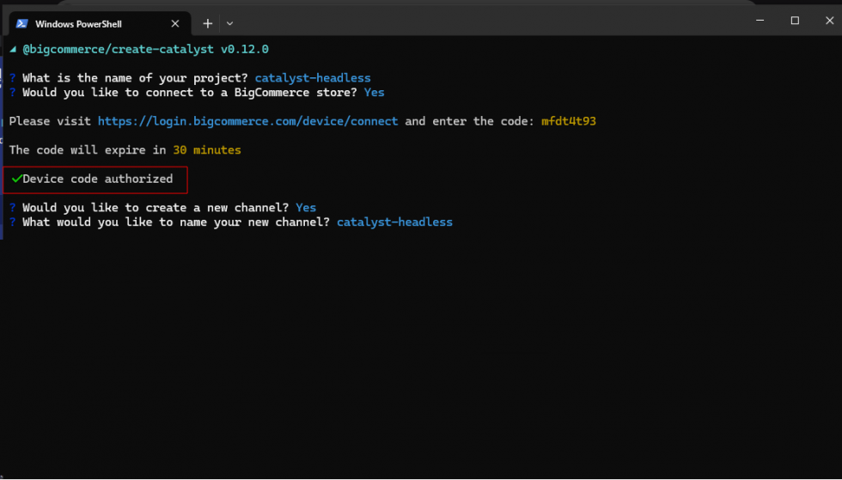Click the channel name answer catalyst-headless
842x480 pixels.
coord(394,222)
